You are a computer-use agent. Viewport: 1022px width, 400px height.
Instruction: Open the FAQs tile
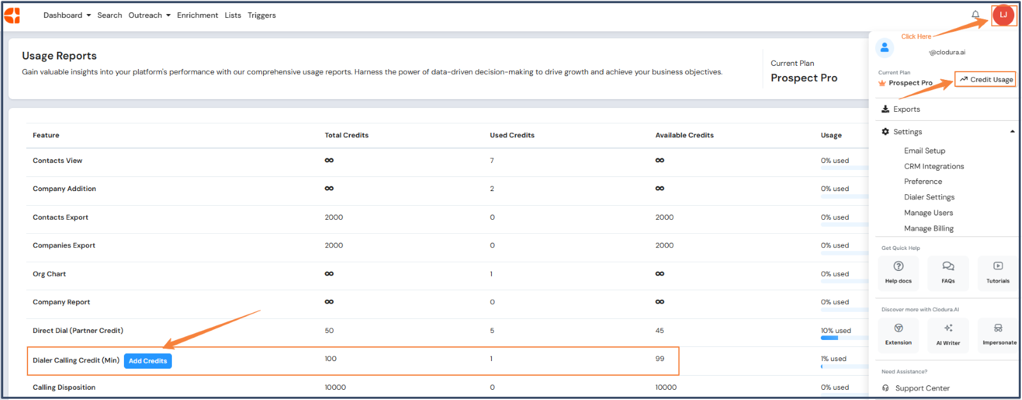pos(948,273)
